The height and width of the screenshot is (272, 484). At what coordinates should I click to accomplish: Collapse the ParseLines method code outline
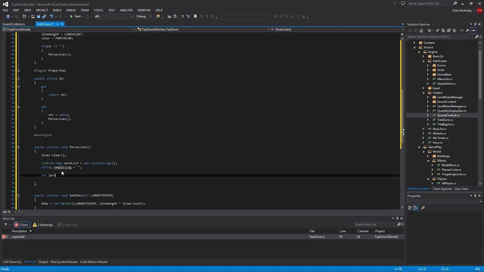tap(18, 147)
